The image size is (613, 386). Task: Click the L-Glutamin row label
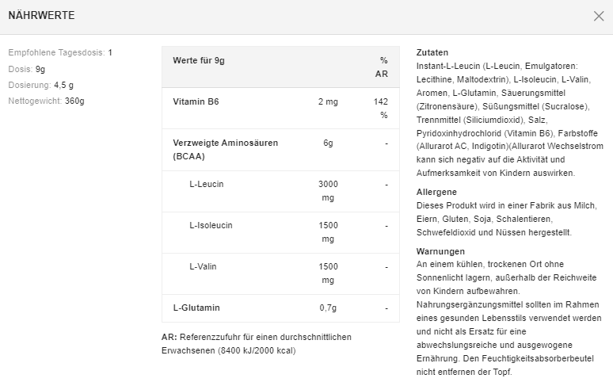(x=196, y=308)
